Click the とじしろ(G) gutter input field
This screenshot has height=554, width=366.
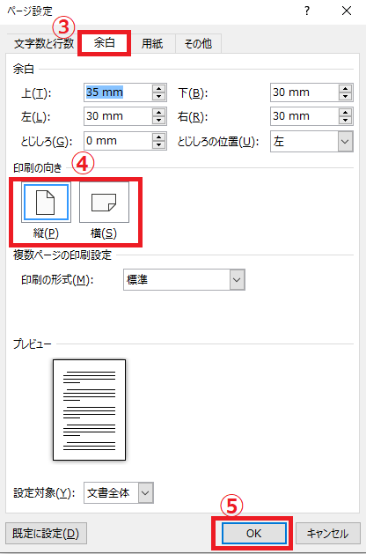(x=118, y=141)
